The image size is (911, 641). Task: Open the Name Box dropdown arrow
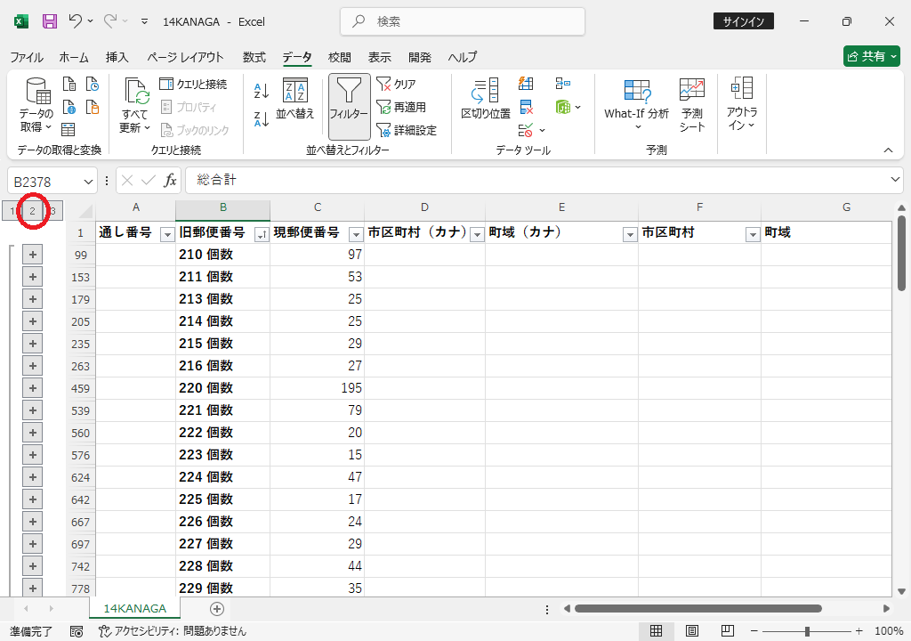point(88,182)
